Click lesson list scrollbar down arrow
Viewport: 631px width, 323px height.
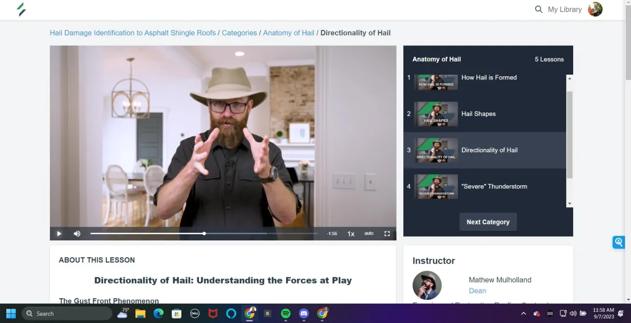point(569,204)
